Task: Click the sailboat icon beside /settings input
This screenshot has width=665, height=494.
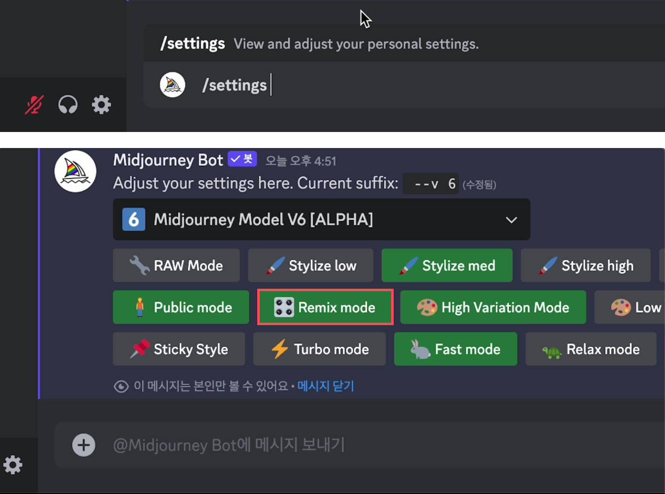Action: point(172,85)
